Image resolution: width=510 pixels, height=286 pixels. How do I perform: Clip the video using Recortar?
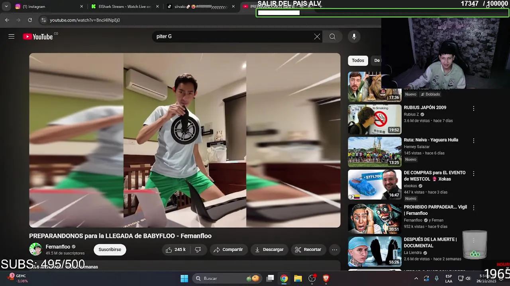[308, 249]
